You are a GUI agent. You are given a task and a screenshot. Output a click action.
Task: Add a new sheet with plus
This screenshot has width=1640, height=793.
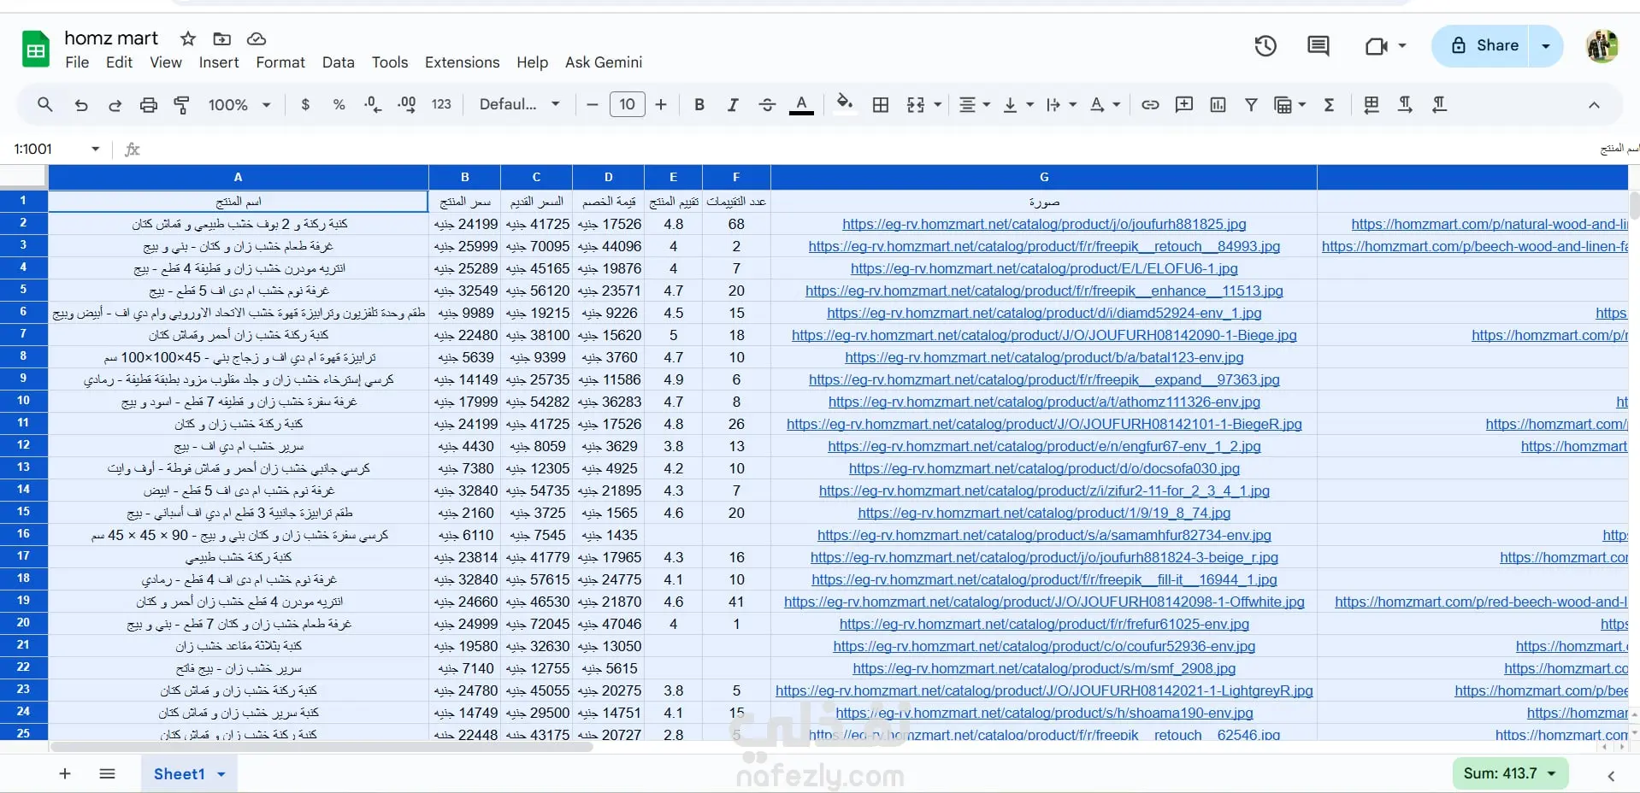click(65, 773)
